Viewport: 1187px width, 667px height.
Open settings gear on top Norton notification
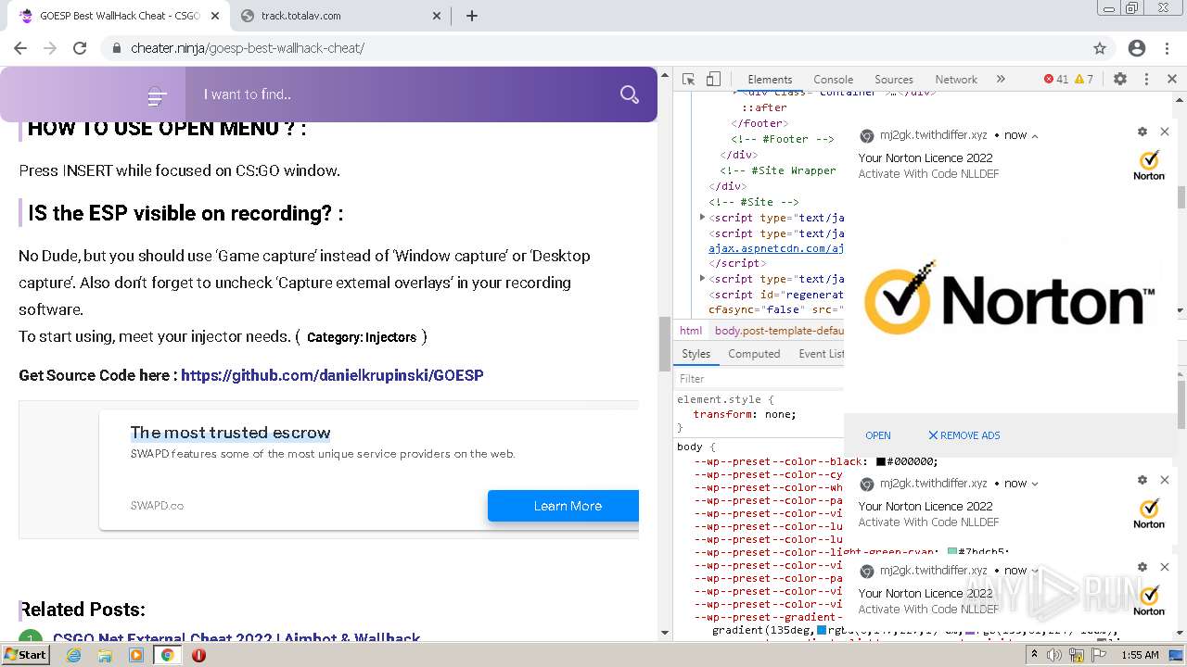click(1142, 132)
